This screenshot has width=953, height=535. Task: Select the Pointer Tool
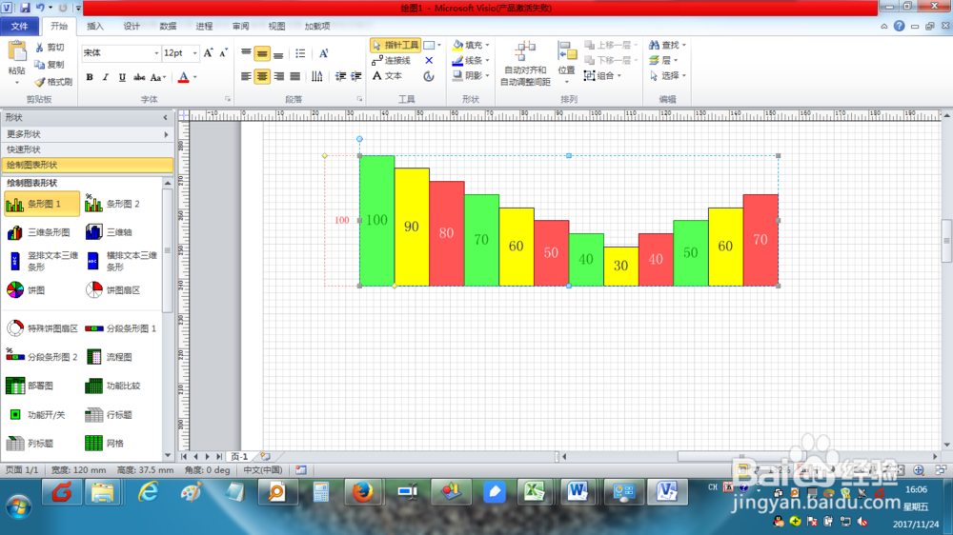tap(395, 45)
